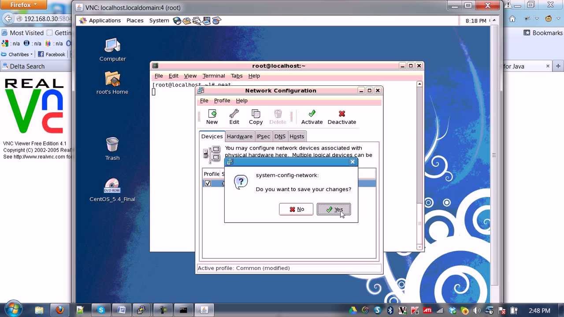Click the Edit device wrench icon

click(x=234, y=114)
